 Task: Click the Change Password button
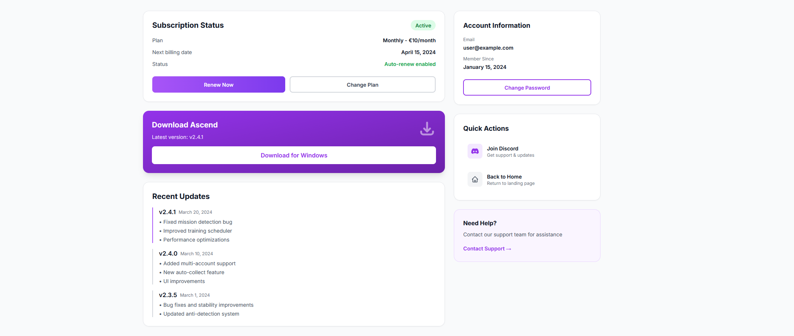(x=527, y=87)
